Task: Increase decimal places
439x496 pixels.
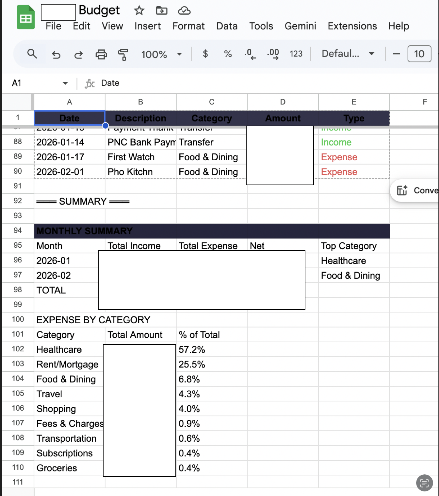Action: [273, 54]
